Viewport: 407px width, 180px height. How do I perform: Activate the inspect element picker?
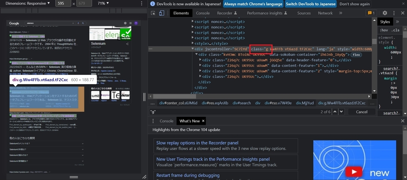coord(153,13)
